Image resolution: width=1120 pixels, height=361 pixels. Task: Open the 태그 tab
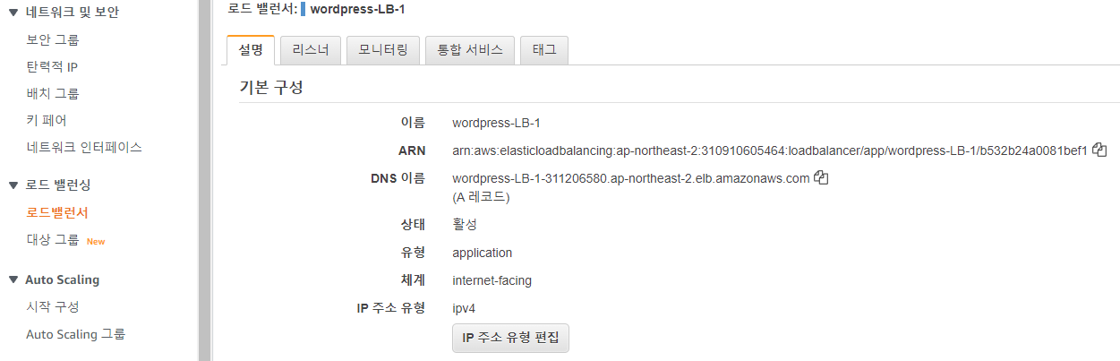click(544, 50)
